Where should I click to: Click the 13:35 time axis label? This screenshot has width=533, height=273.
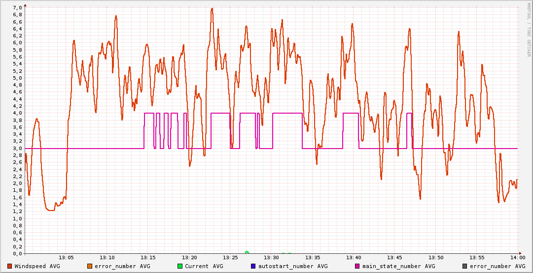pos(313,258)
